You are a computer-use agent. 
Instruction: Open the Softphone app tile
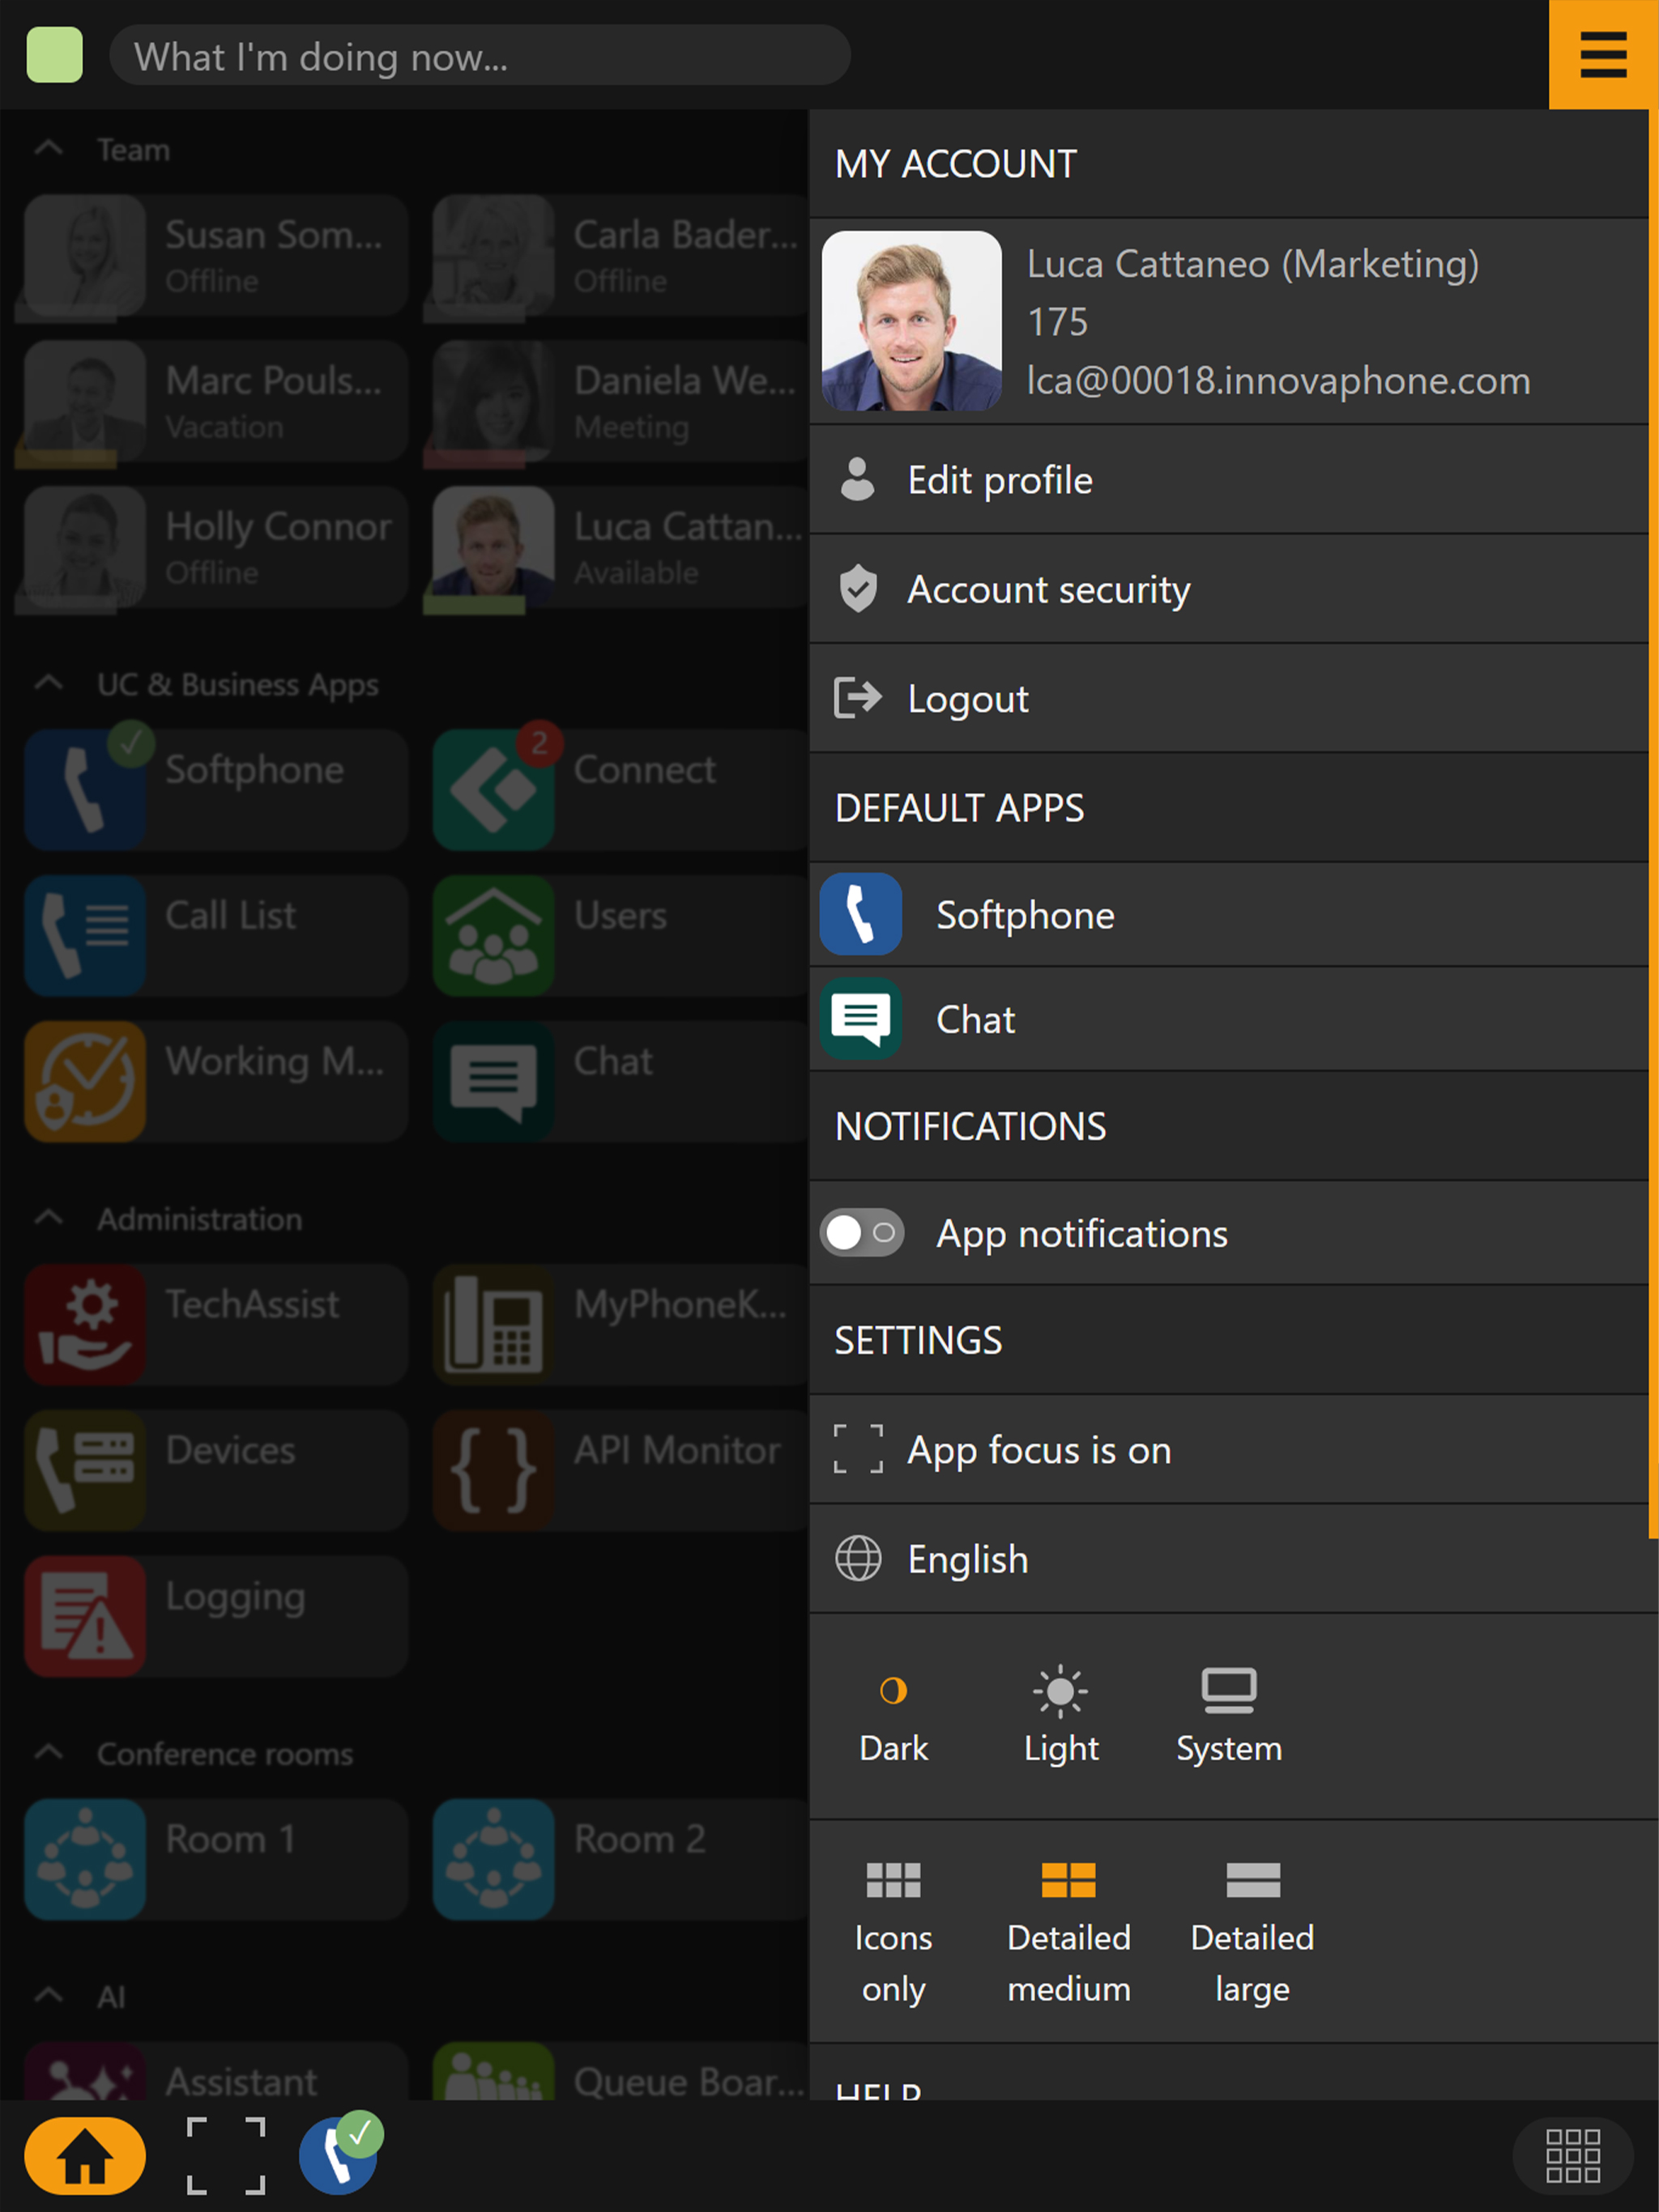click(x=216, y=790)
